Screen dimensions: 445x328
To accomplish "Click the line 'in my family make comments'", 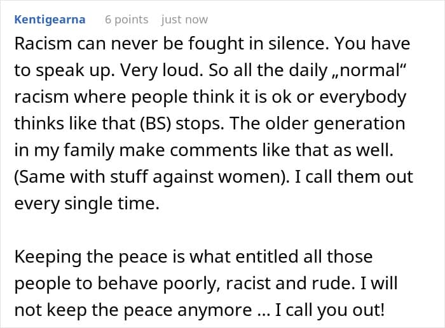I will pyautogui.click(x=140, y=150).
